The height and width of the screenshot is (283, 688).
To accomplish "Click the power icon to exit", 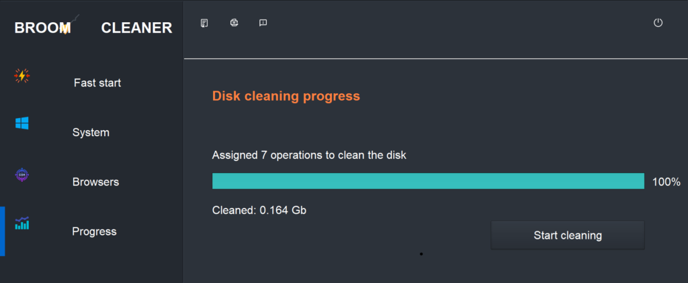I will pyautogui.click(x=658, y=23).
